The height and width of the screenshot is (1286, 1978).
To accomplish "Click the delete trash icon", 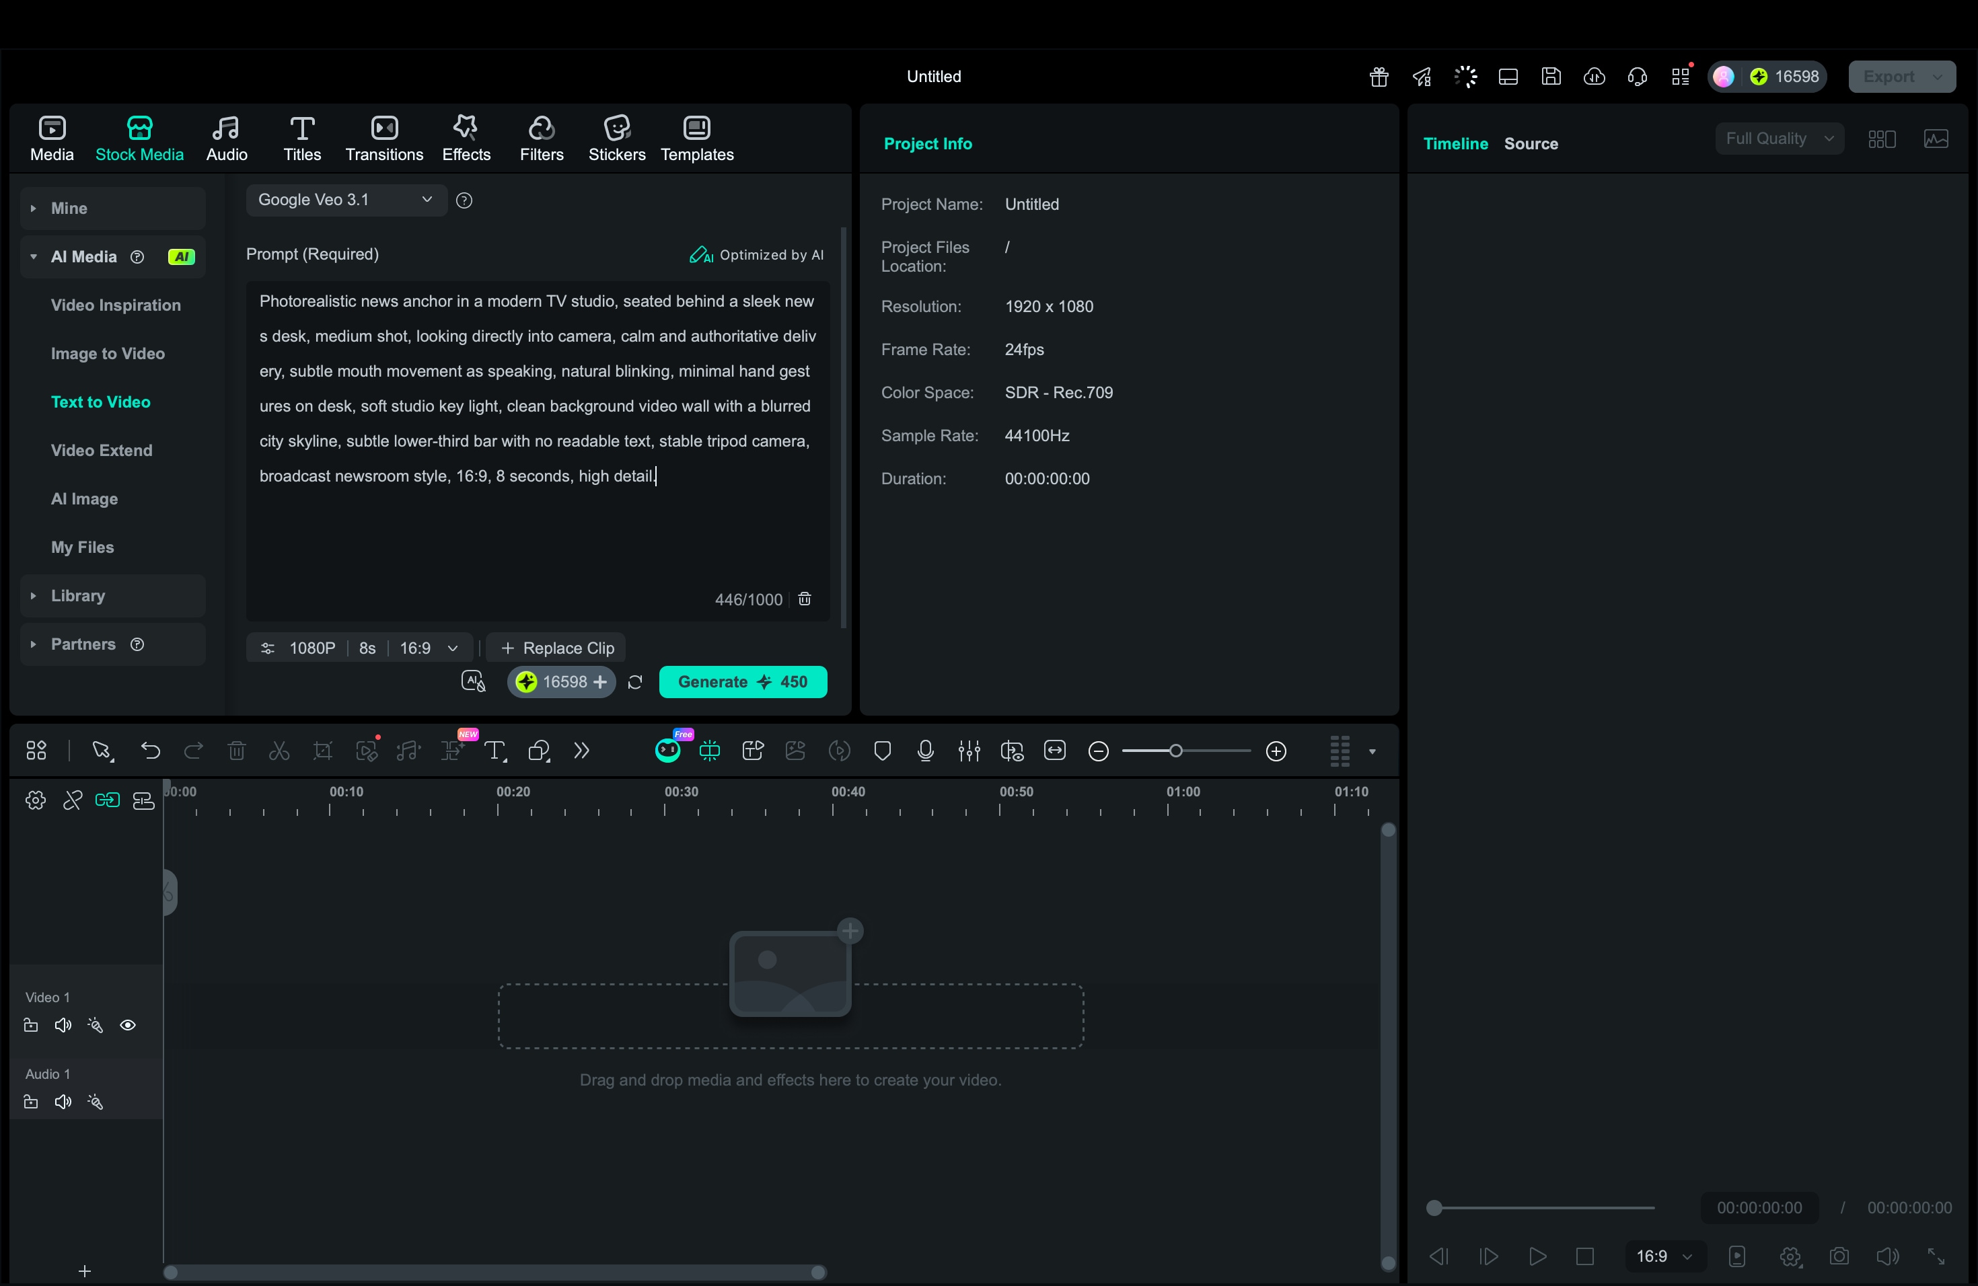I will [237, 750].
